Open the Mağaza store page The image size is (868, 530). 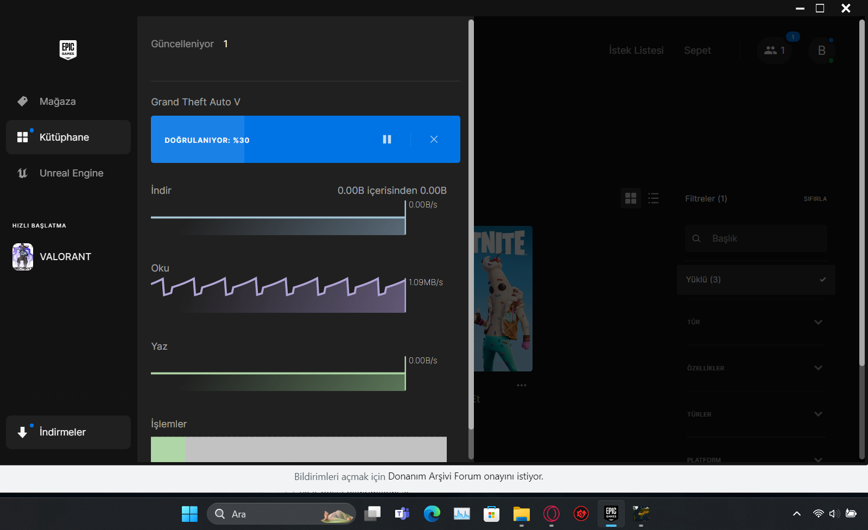click(x=68, y=102)
